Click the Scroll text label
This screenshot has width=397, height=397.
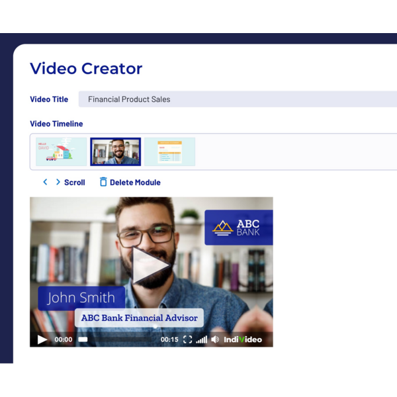[x=74, y=183]
